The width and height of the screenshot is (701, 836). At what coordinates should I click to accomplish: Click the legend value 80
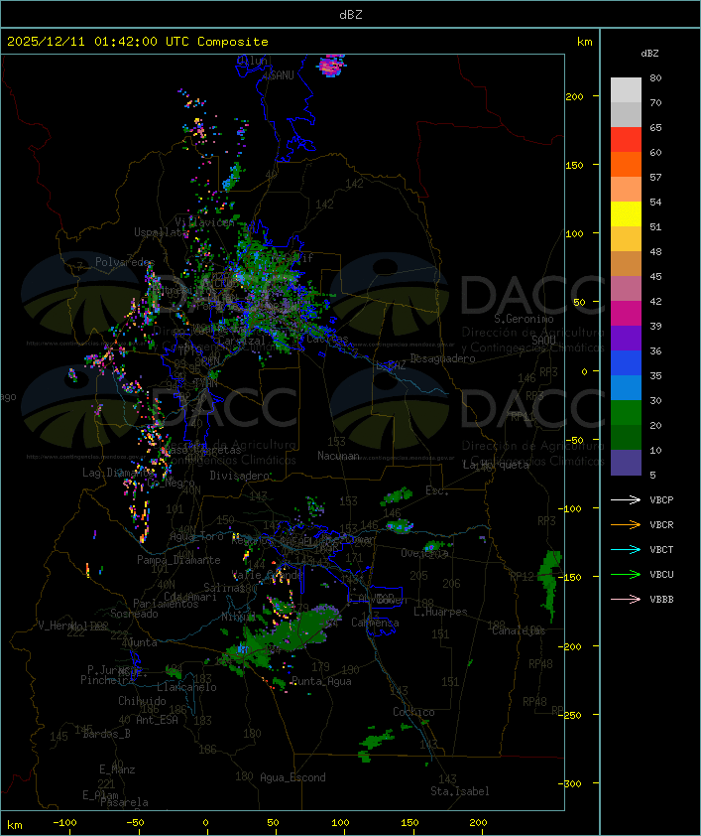(655, 77)
